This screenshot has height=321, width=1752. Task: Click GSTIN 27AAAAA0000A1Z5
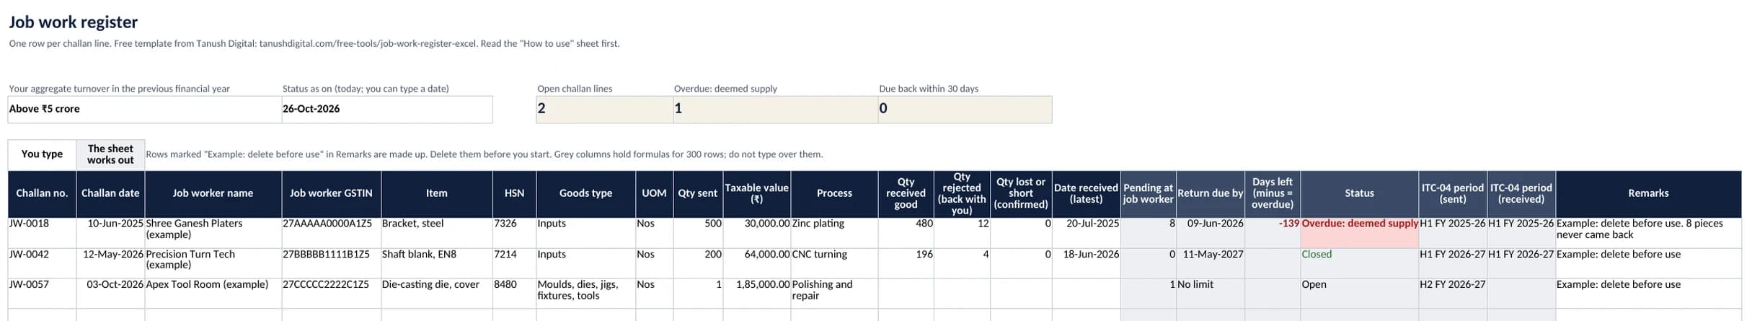332,233
